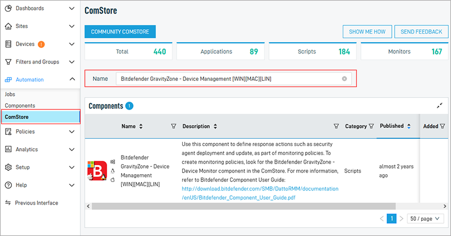Open the Description column filter funnel
The image size is (451, 236).
336,126
